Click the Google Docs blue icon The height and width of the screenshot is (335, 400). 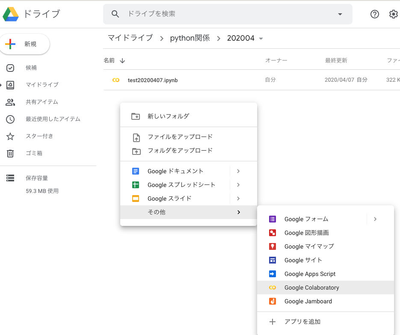pyautogui.click(x=136, y=171)
